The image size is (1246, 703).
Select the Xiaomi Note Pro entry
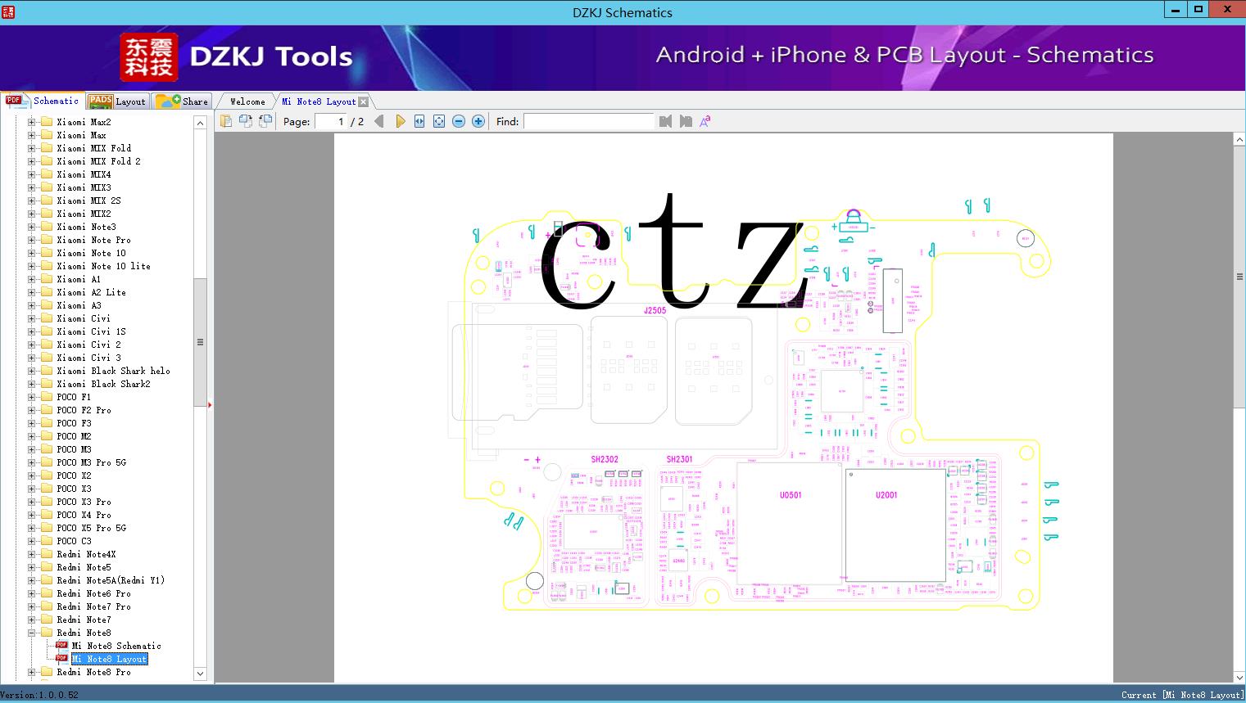(x=93, y=240)
